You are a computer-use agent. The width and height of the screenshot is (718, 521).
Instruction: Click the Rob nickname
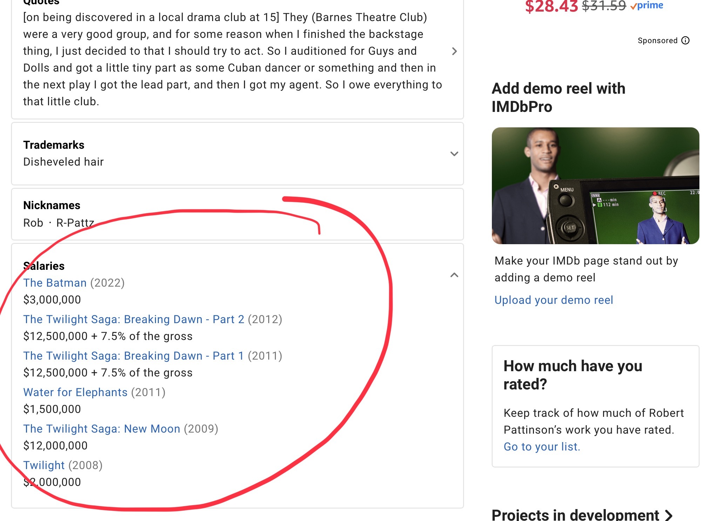(33, 223)
